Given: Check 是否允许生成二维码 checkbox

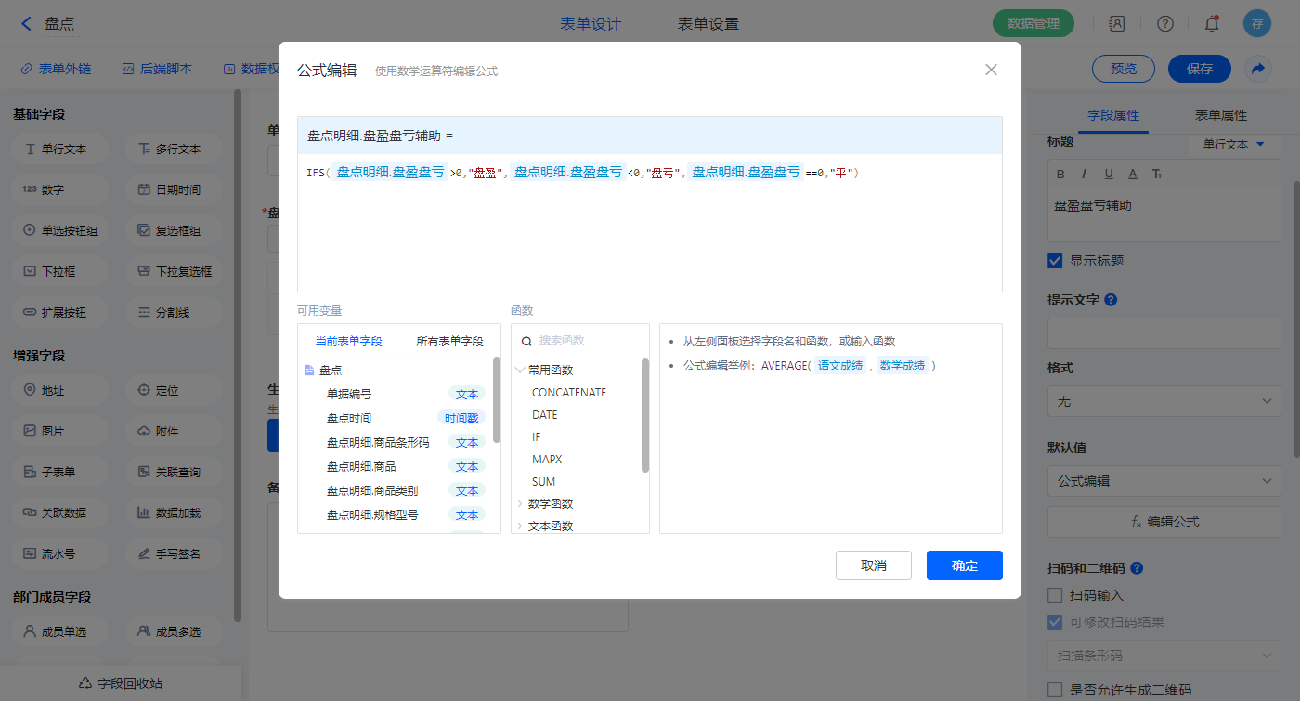Looking at the screenshot, I should coord(1055,690).
